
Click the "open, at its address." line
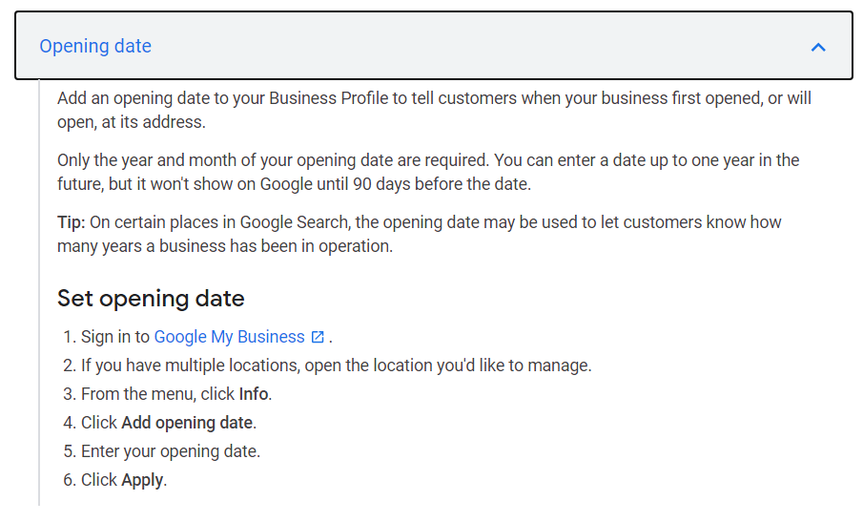pos(132,122)
